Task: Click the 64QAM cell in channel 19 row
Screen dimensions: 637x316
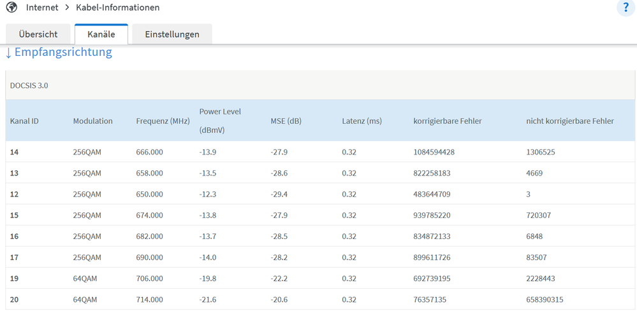Action: (85, 278)
